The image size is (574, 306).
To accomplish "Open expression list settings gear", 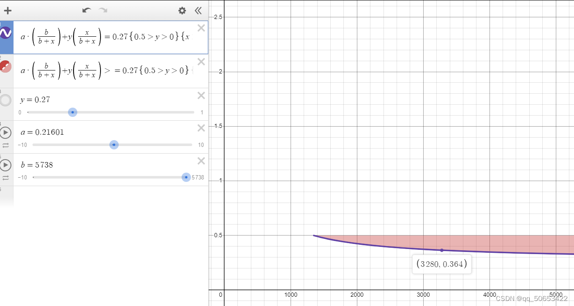I will click(x=182, y=11).
